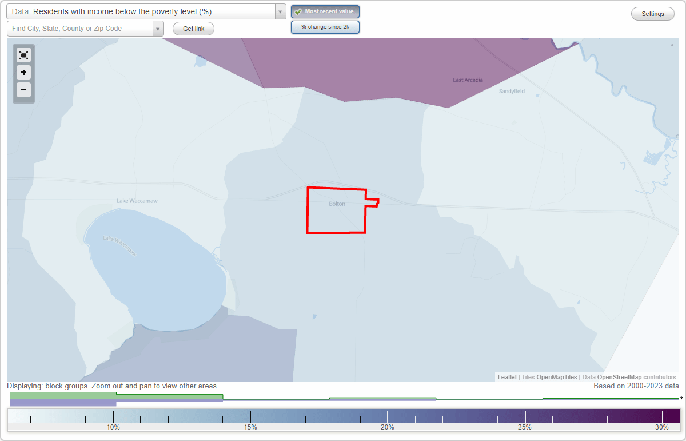Open the legend help question mark
The image size is (686, 441).
pos(681,399)
